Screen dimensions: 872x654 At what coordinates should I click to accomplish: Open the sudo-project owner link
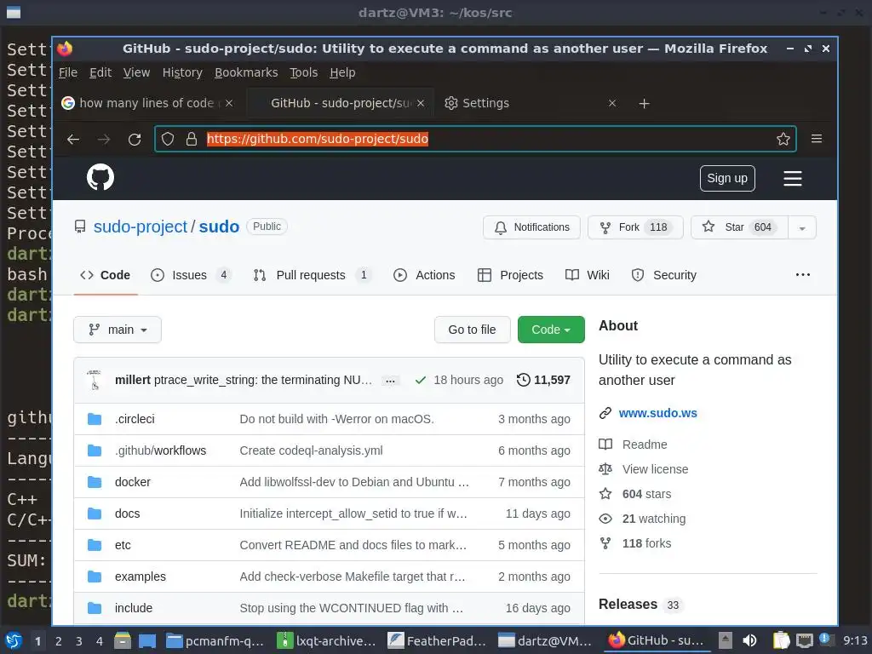coord(141,227)
